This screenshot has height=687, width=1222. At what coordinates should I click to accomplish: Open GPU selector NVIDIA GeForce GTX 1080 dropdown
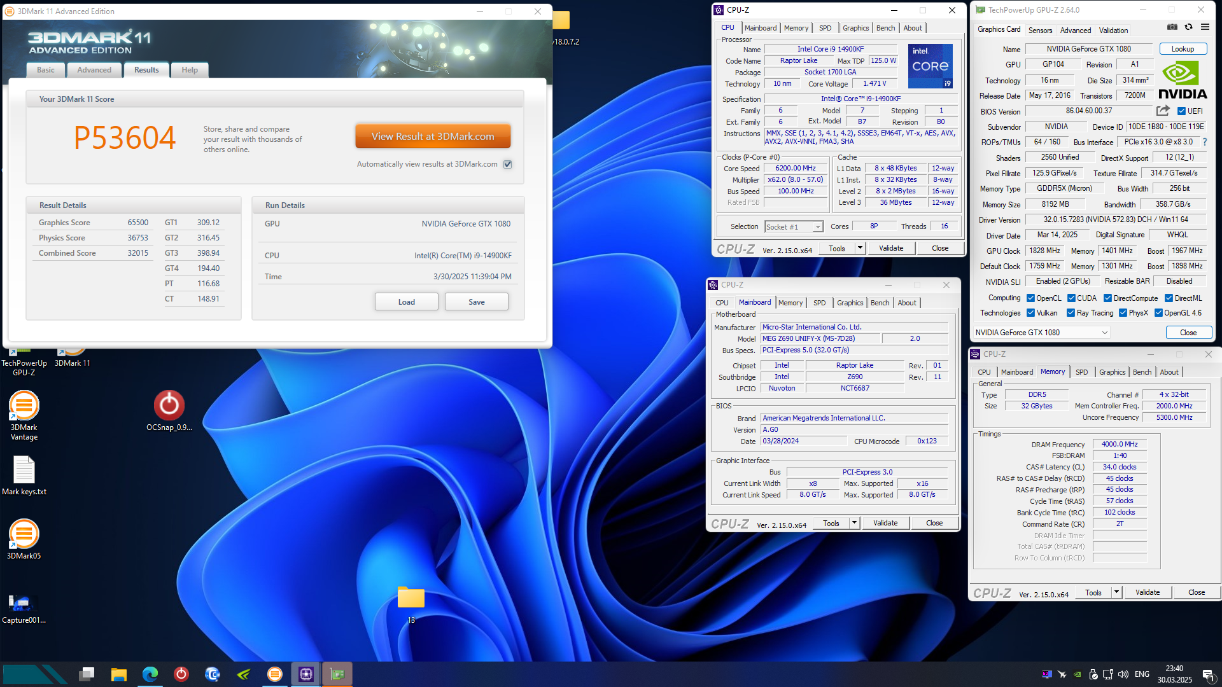pos(1042,333)
